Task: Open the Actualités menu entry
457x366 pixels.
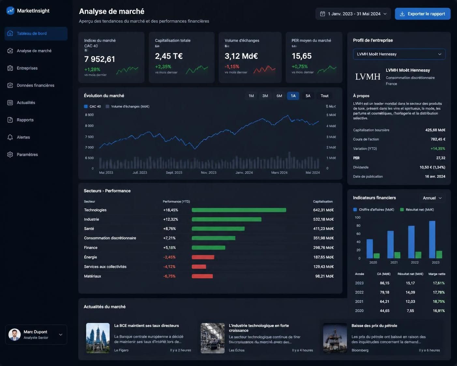Action: pyautogui.click(x=36, y=103)
